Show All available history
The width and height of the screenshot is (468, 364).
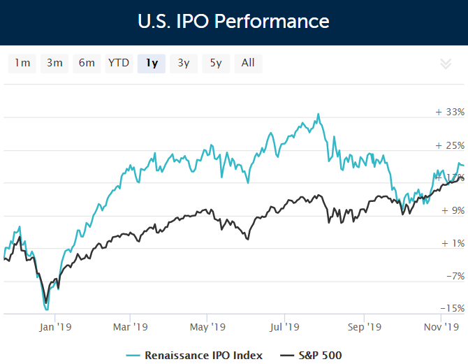pos(248,63)
